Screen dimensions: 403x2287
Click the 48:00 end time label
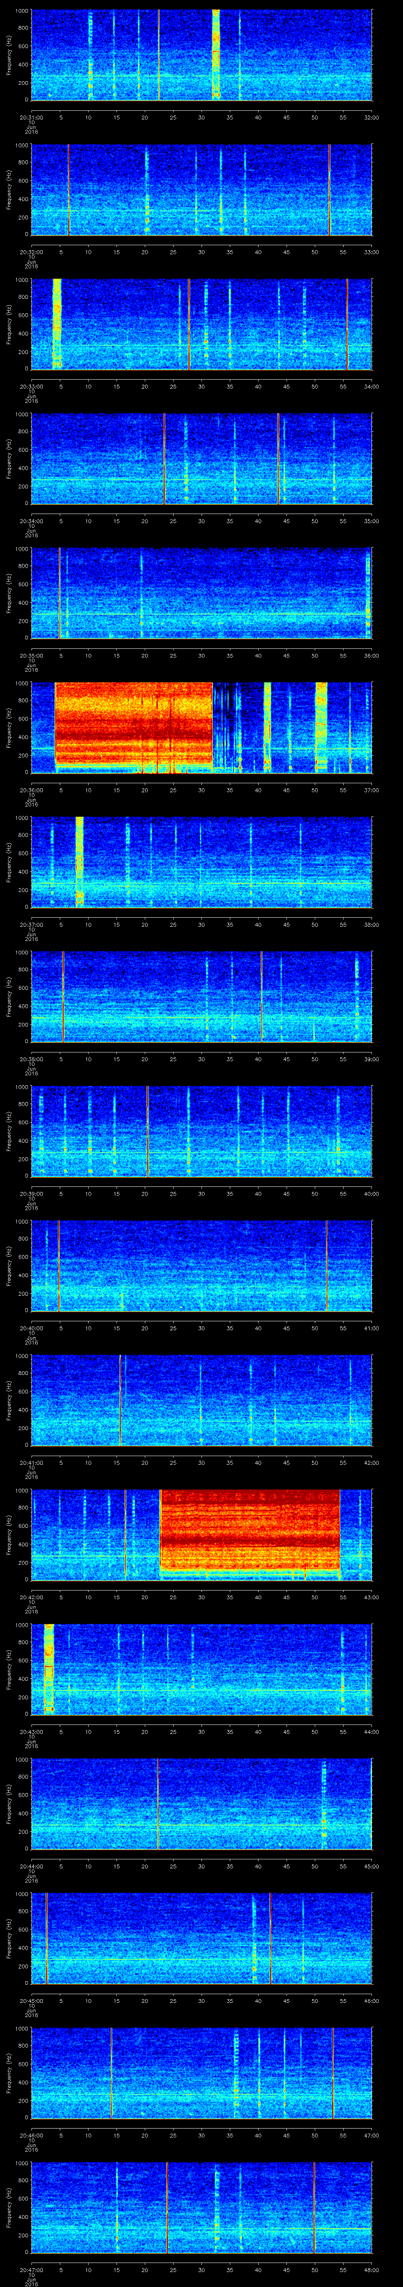tap(371, 2268)
